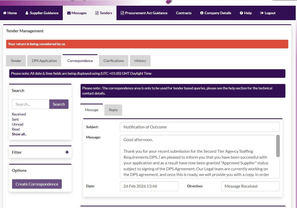This screenshot has height=208, width=297.
Task: Click the Home house icon
Action: coord(5,13)
